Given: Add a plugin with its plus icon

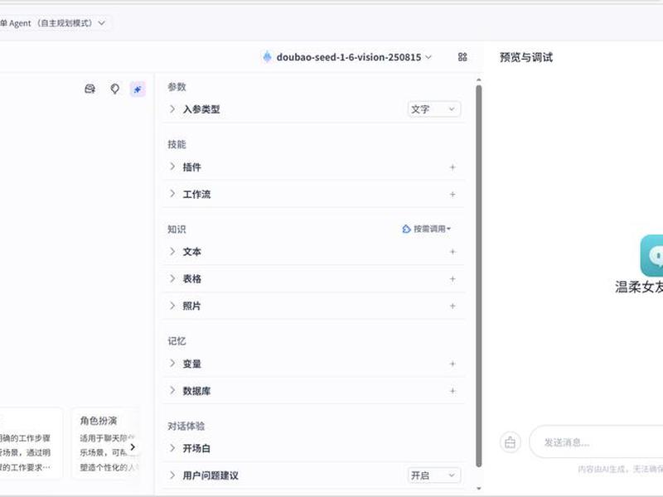Looking at the screenshot, I should [x=452, y=167].
